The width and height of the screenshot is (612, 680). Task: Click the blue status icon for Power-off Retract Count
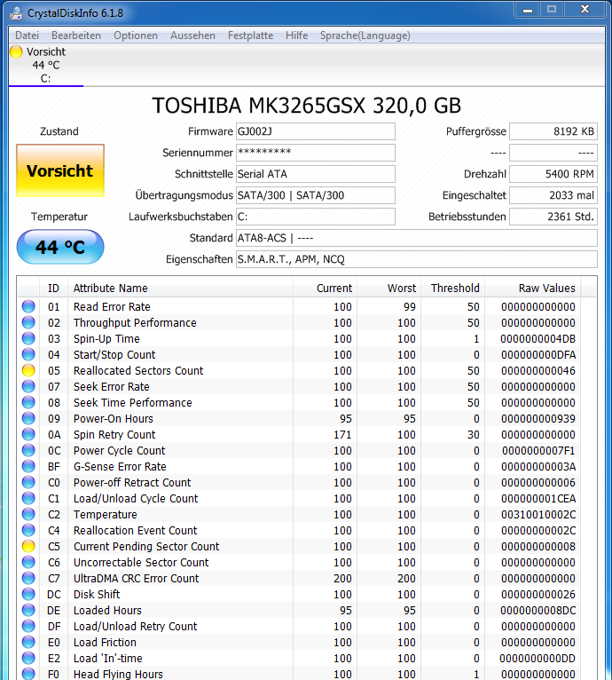point(28,482)
